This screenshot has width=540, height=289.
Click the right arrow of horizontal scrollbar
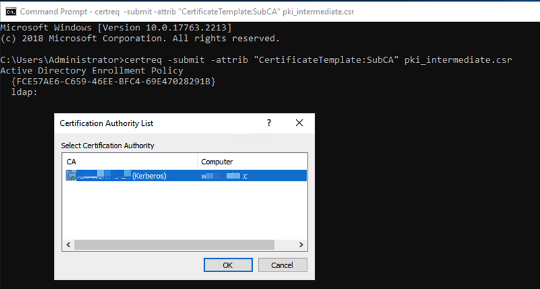(x=302, y=245)
